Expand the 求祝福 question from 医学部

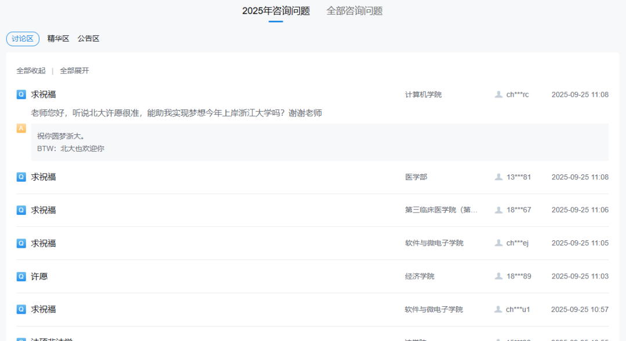(43, 177)
